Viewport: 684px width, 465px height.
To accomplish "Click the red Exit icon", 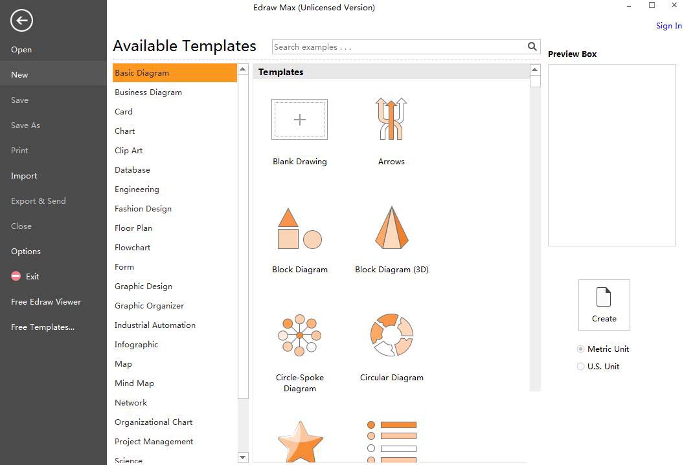I will tap(16, 276).
